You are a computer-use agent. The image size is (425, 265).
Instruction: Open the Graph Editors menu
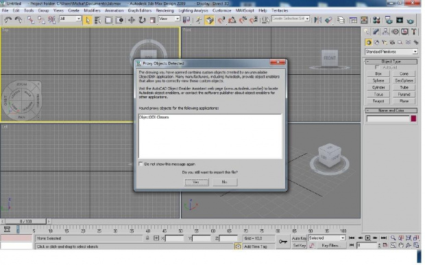tap(140, 10)
